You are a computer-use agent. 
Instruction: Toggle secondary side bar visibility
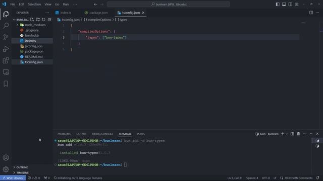coord(290,5)
